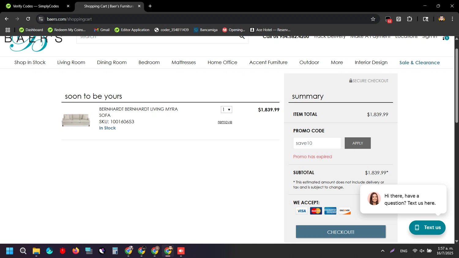Click the browser back arrow
Viewport: 459px width, 258px height.
click(x=7, y=19)
